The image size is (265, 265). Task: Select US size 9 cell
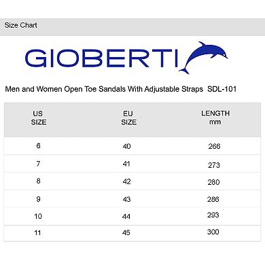pos(38,199)
